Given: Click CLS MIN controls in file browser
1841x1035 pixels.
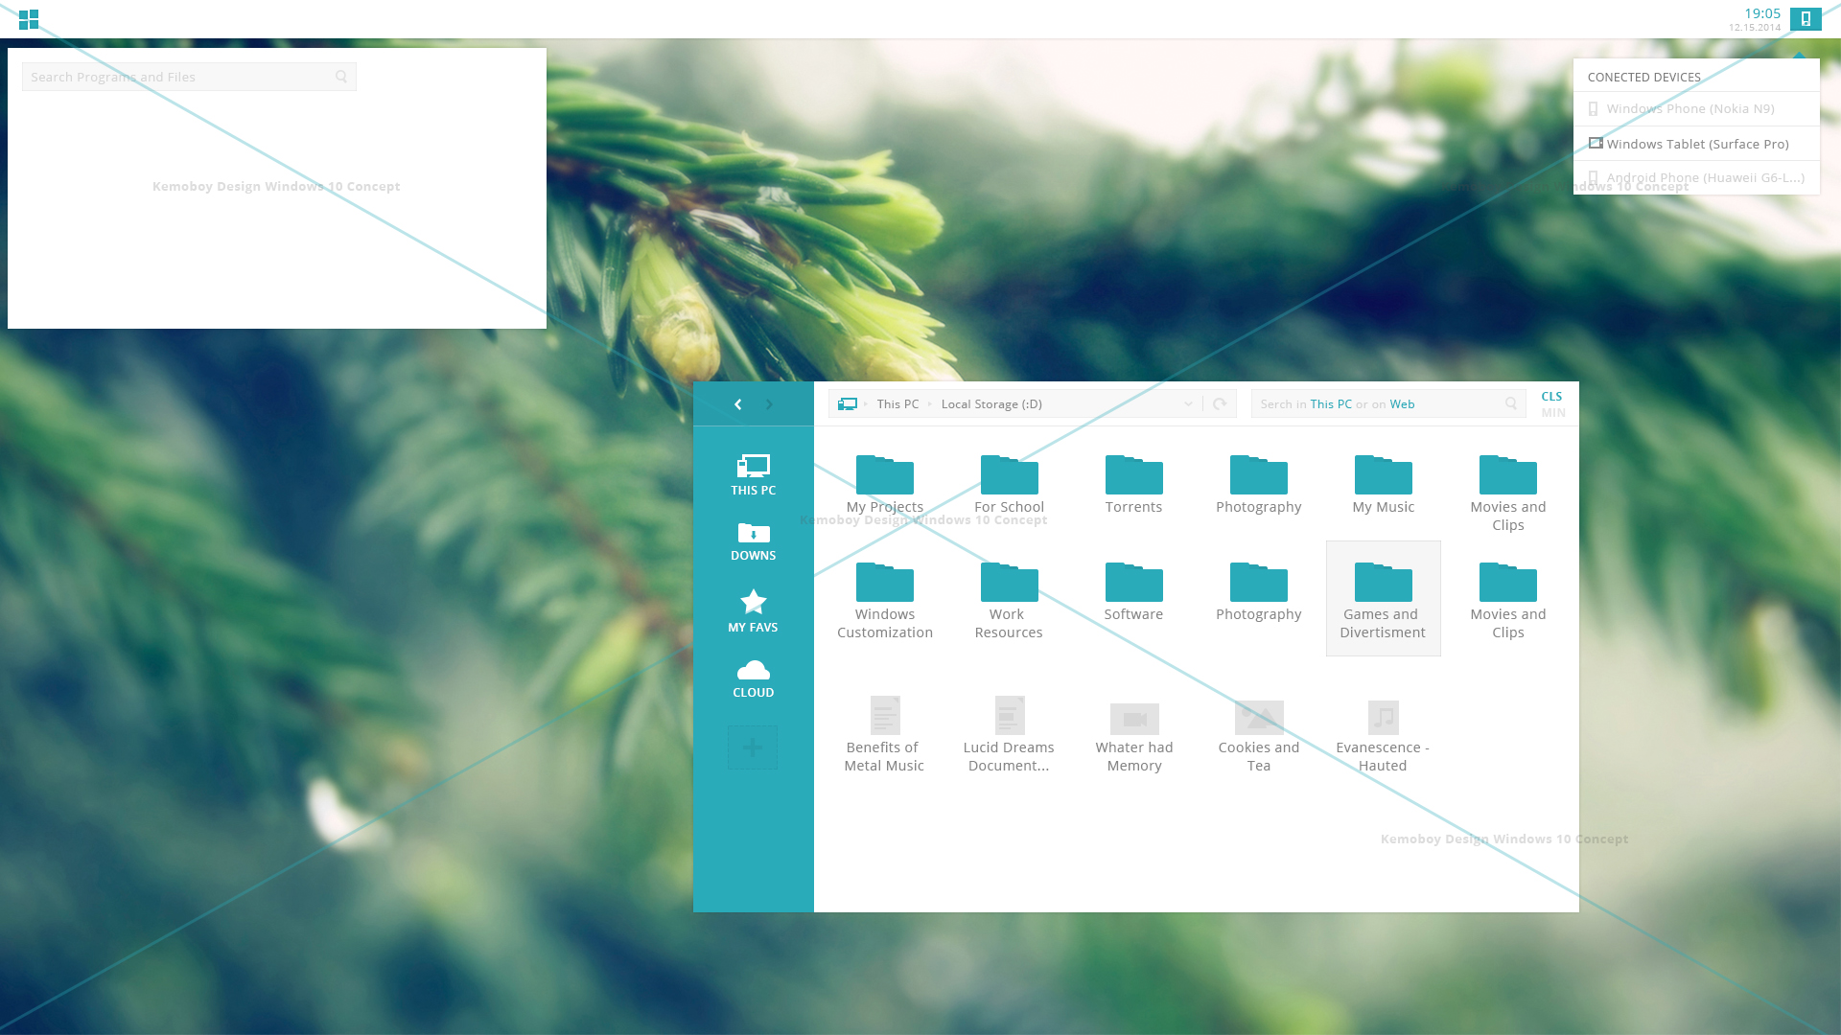Looking at the screenshot, I should click(x=1552, y=403).
